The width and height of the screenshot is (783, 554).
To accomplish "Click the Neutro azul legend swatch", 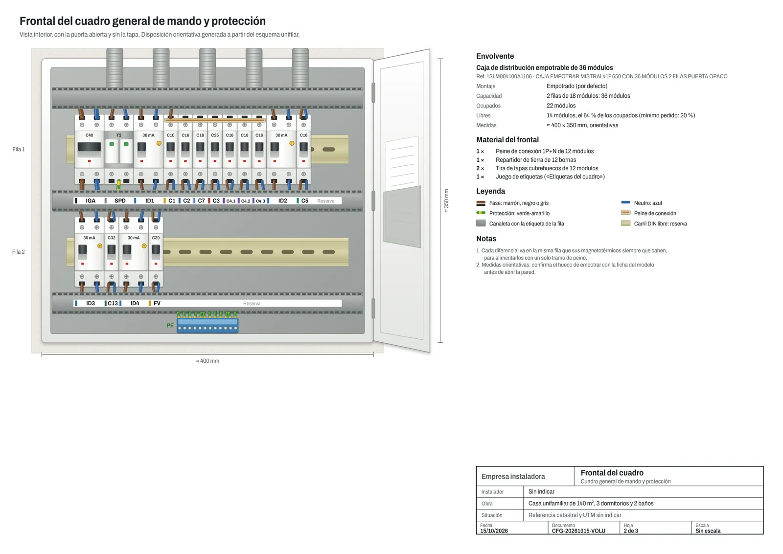I will point(625,202).
